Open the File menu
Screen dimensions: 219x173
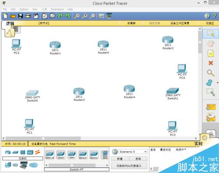(x=5, y=9)
